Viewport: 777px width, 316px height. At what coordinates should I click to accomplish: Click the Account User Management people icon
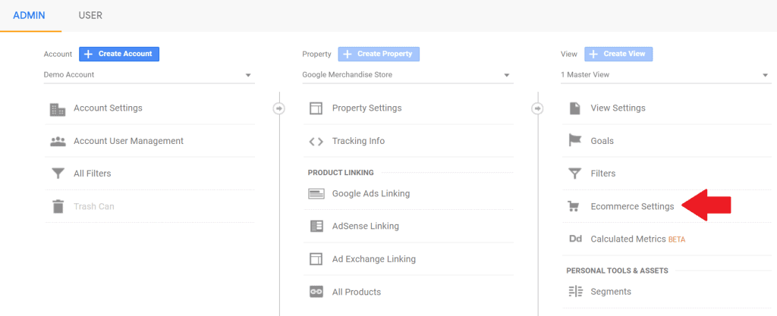(58, 142)
